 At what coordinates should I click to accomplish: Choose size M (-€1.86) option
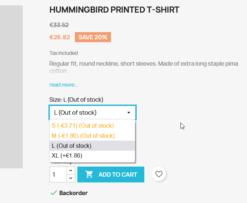click(83, 136)
